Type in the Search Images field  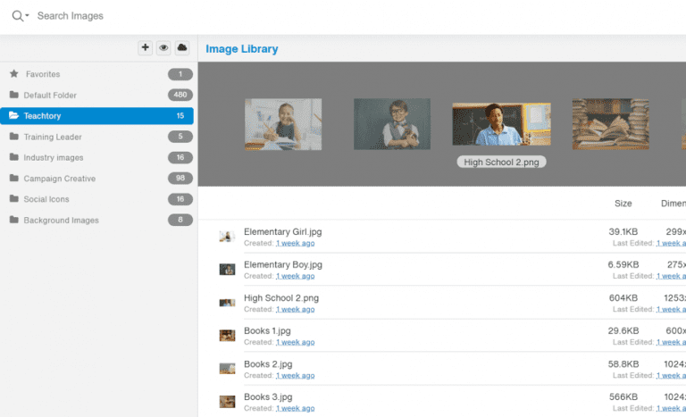[179, 16]
